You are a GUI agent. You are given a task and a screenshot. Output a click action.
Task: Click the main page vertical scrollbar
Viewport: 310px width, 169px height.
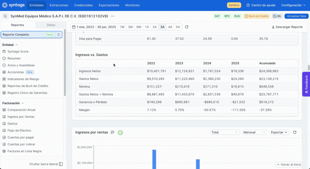309,68
